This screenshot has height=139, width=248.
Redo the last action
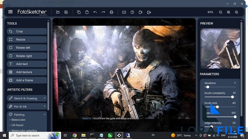tap(103, 12)
